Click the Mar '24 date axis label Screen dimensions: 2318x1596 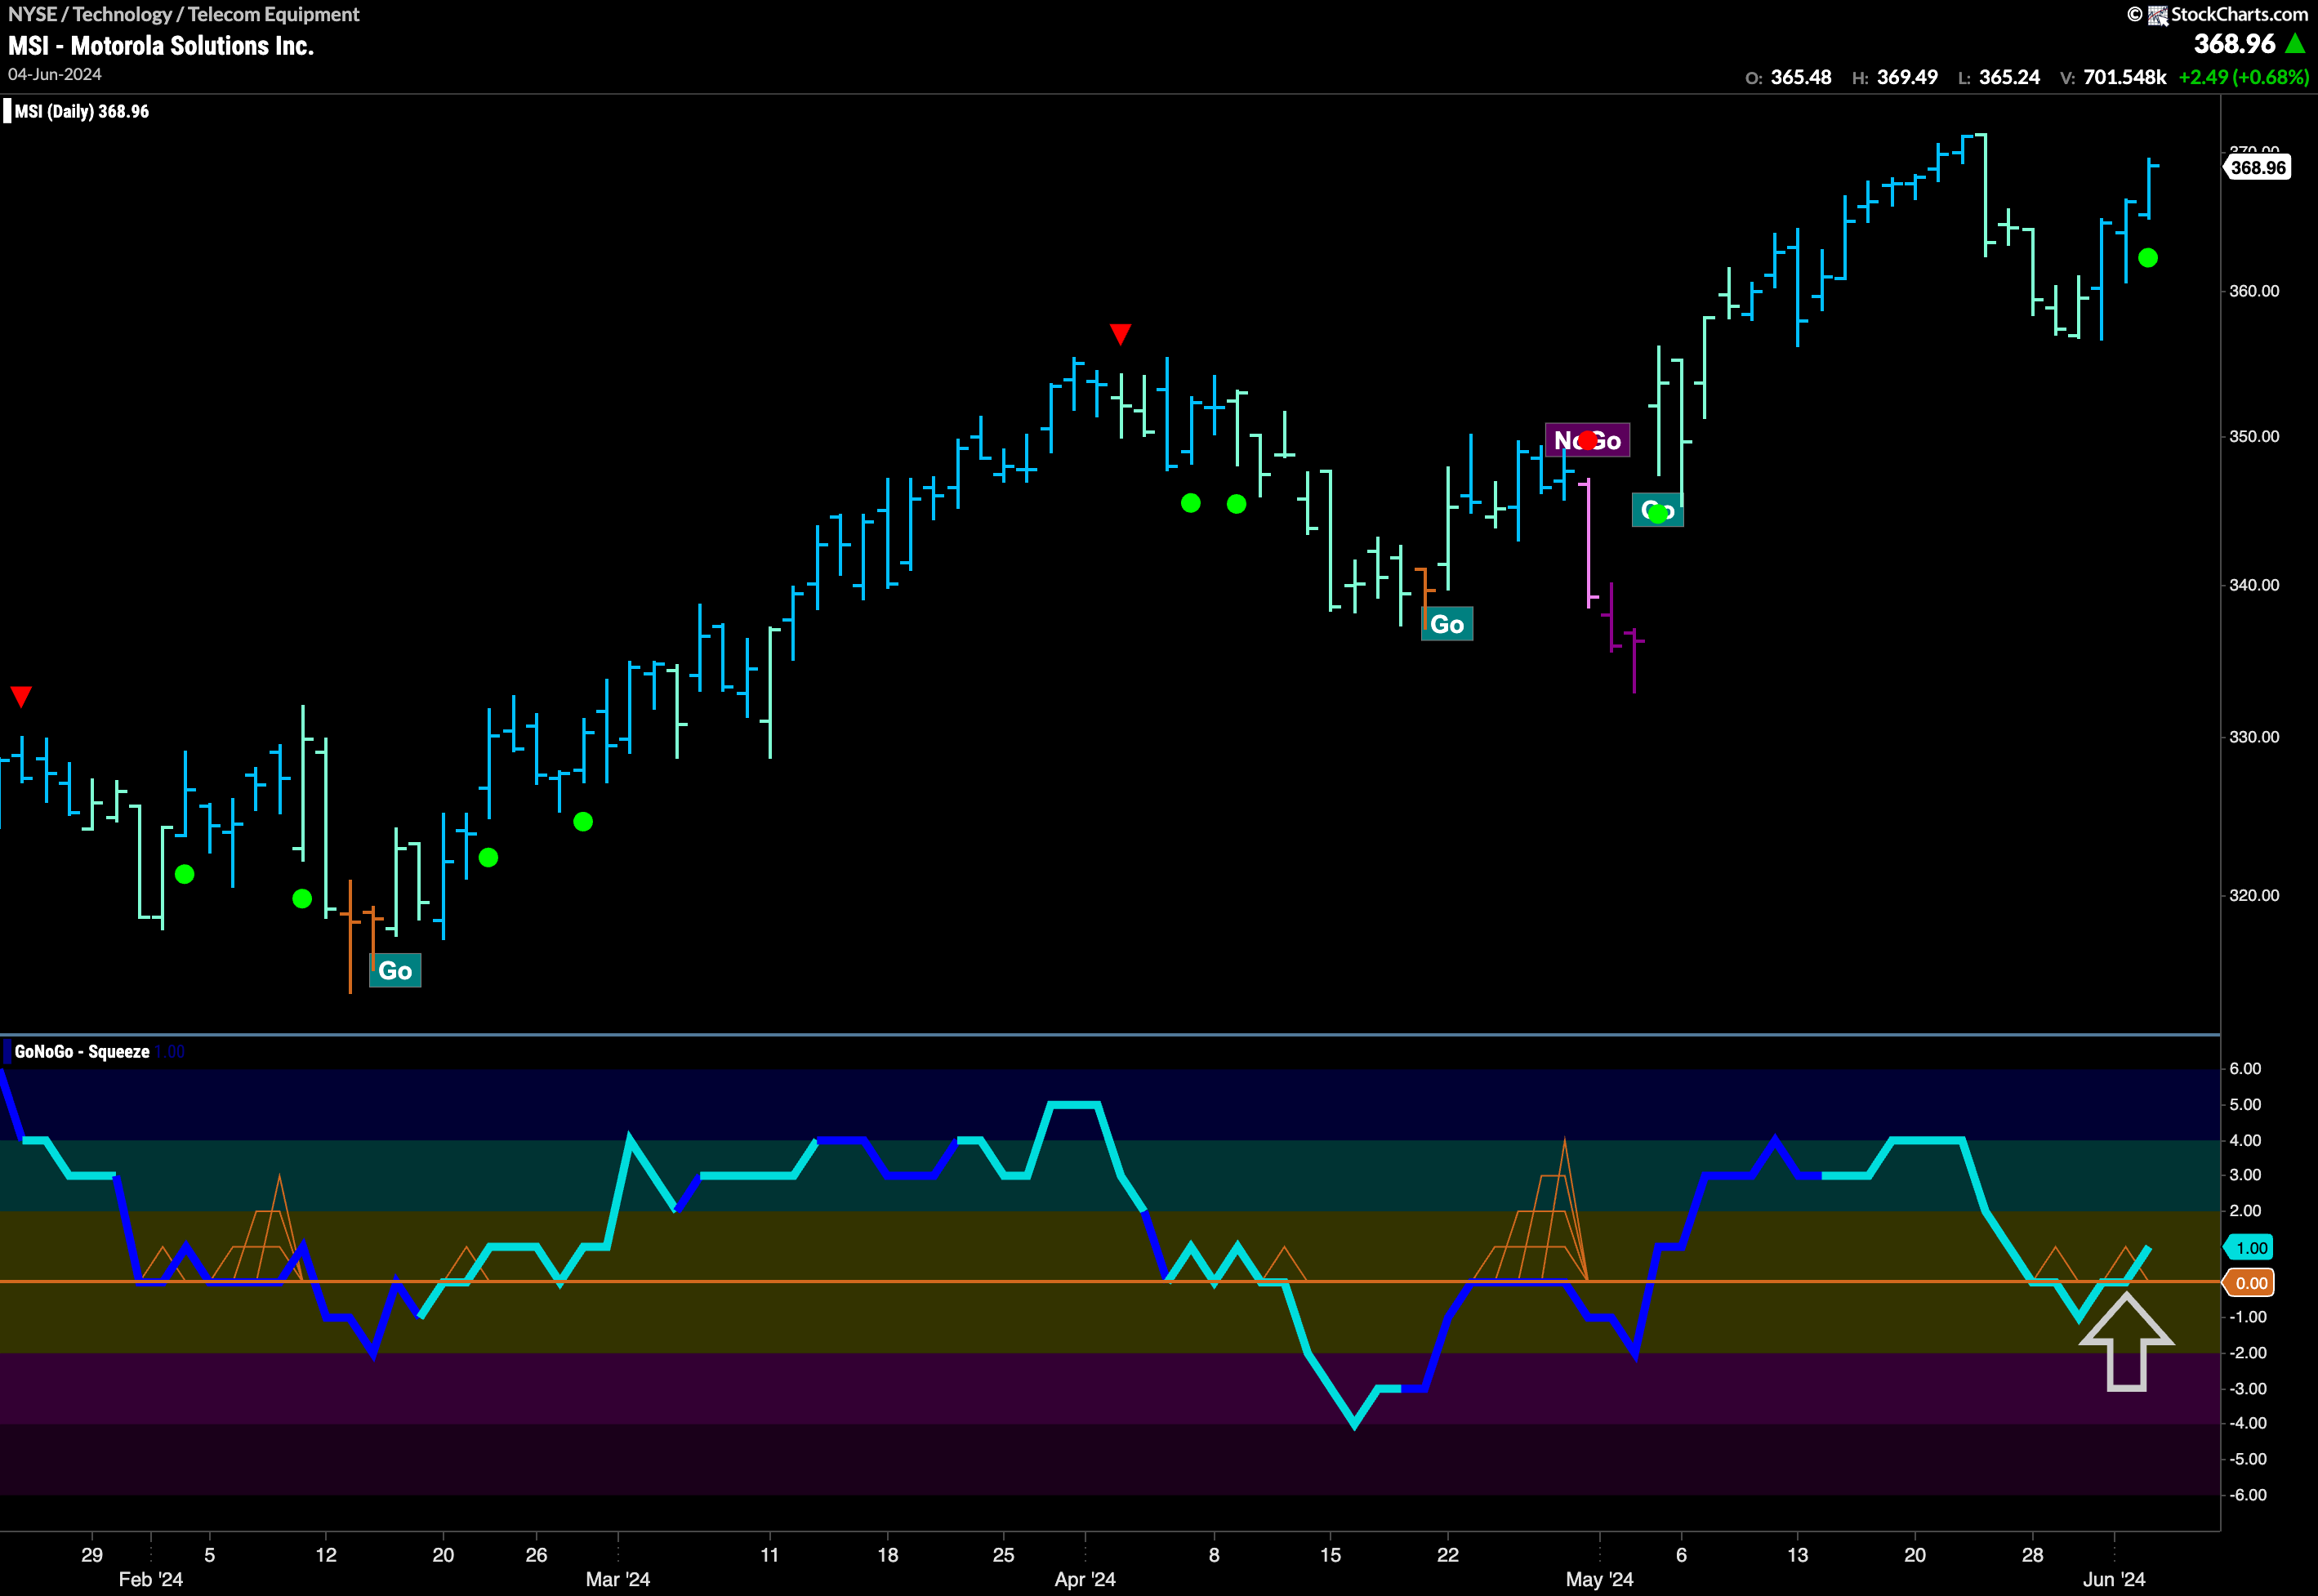[x=618, y=1579]
